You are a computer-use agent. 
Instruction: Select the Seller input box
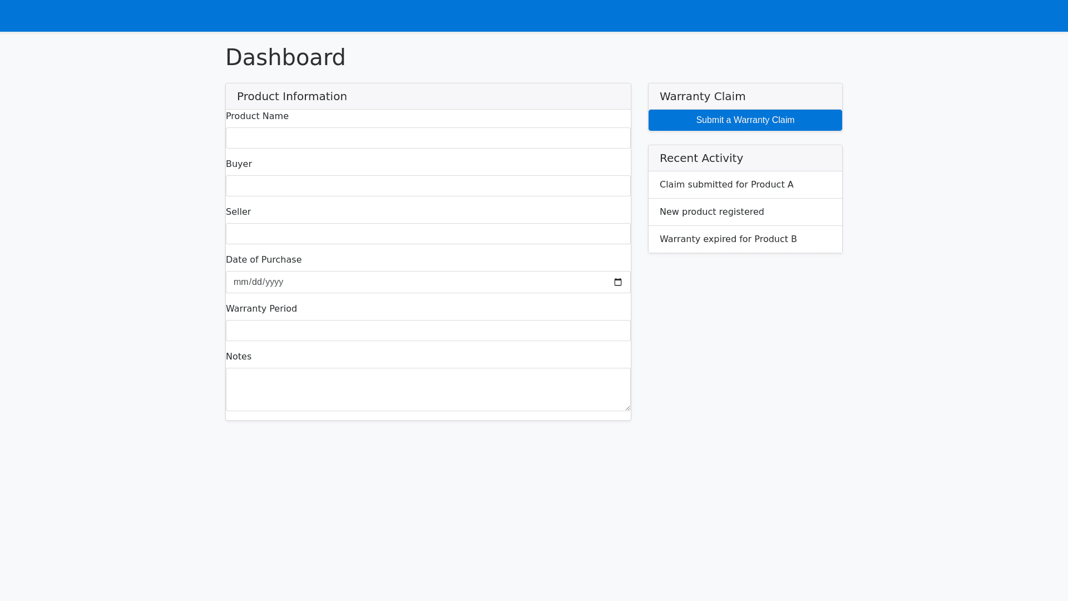coord(428,234)
